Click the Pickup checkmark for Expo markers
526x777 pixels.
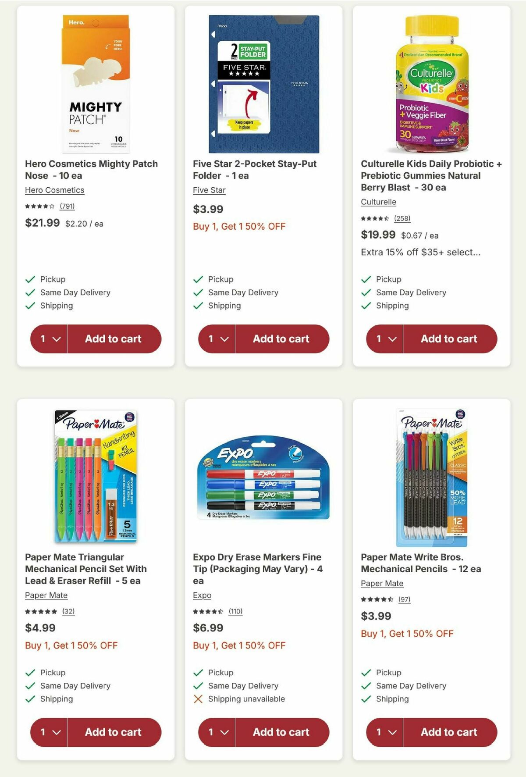[199, 672]
